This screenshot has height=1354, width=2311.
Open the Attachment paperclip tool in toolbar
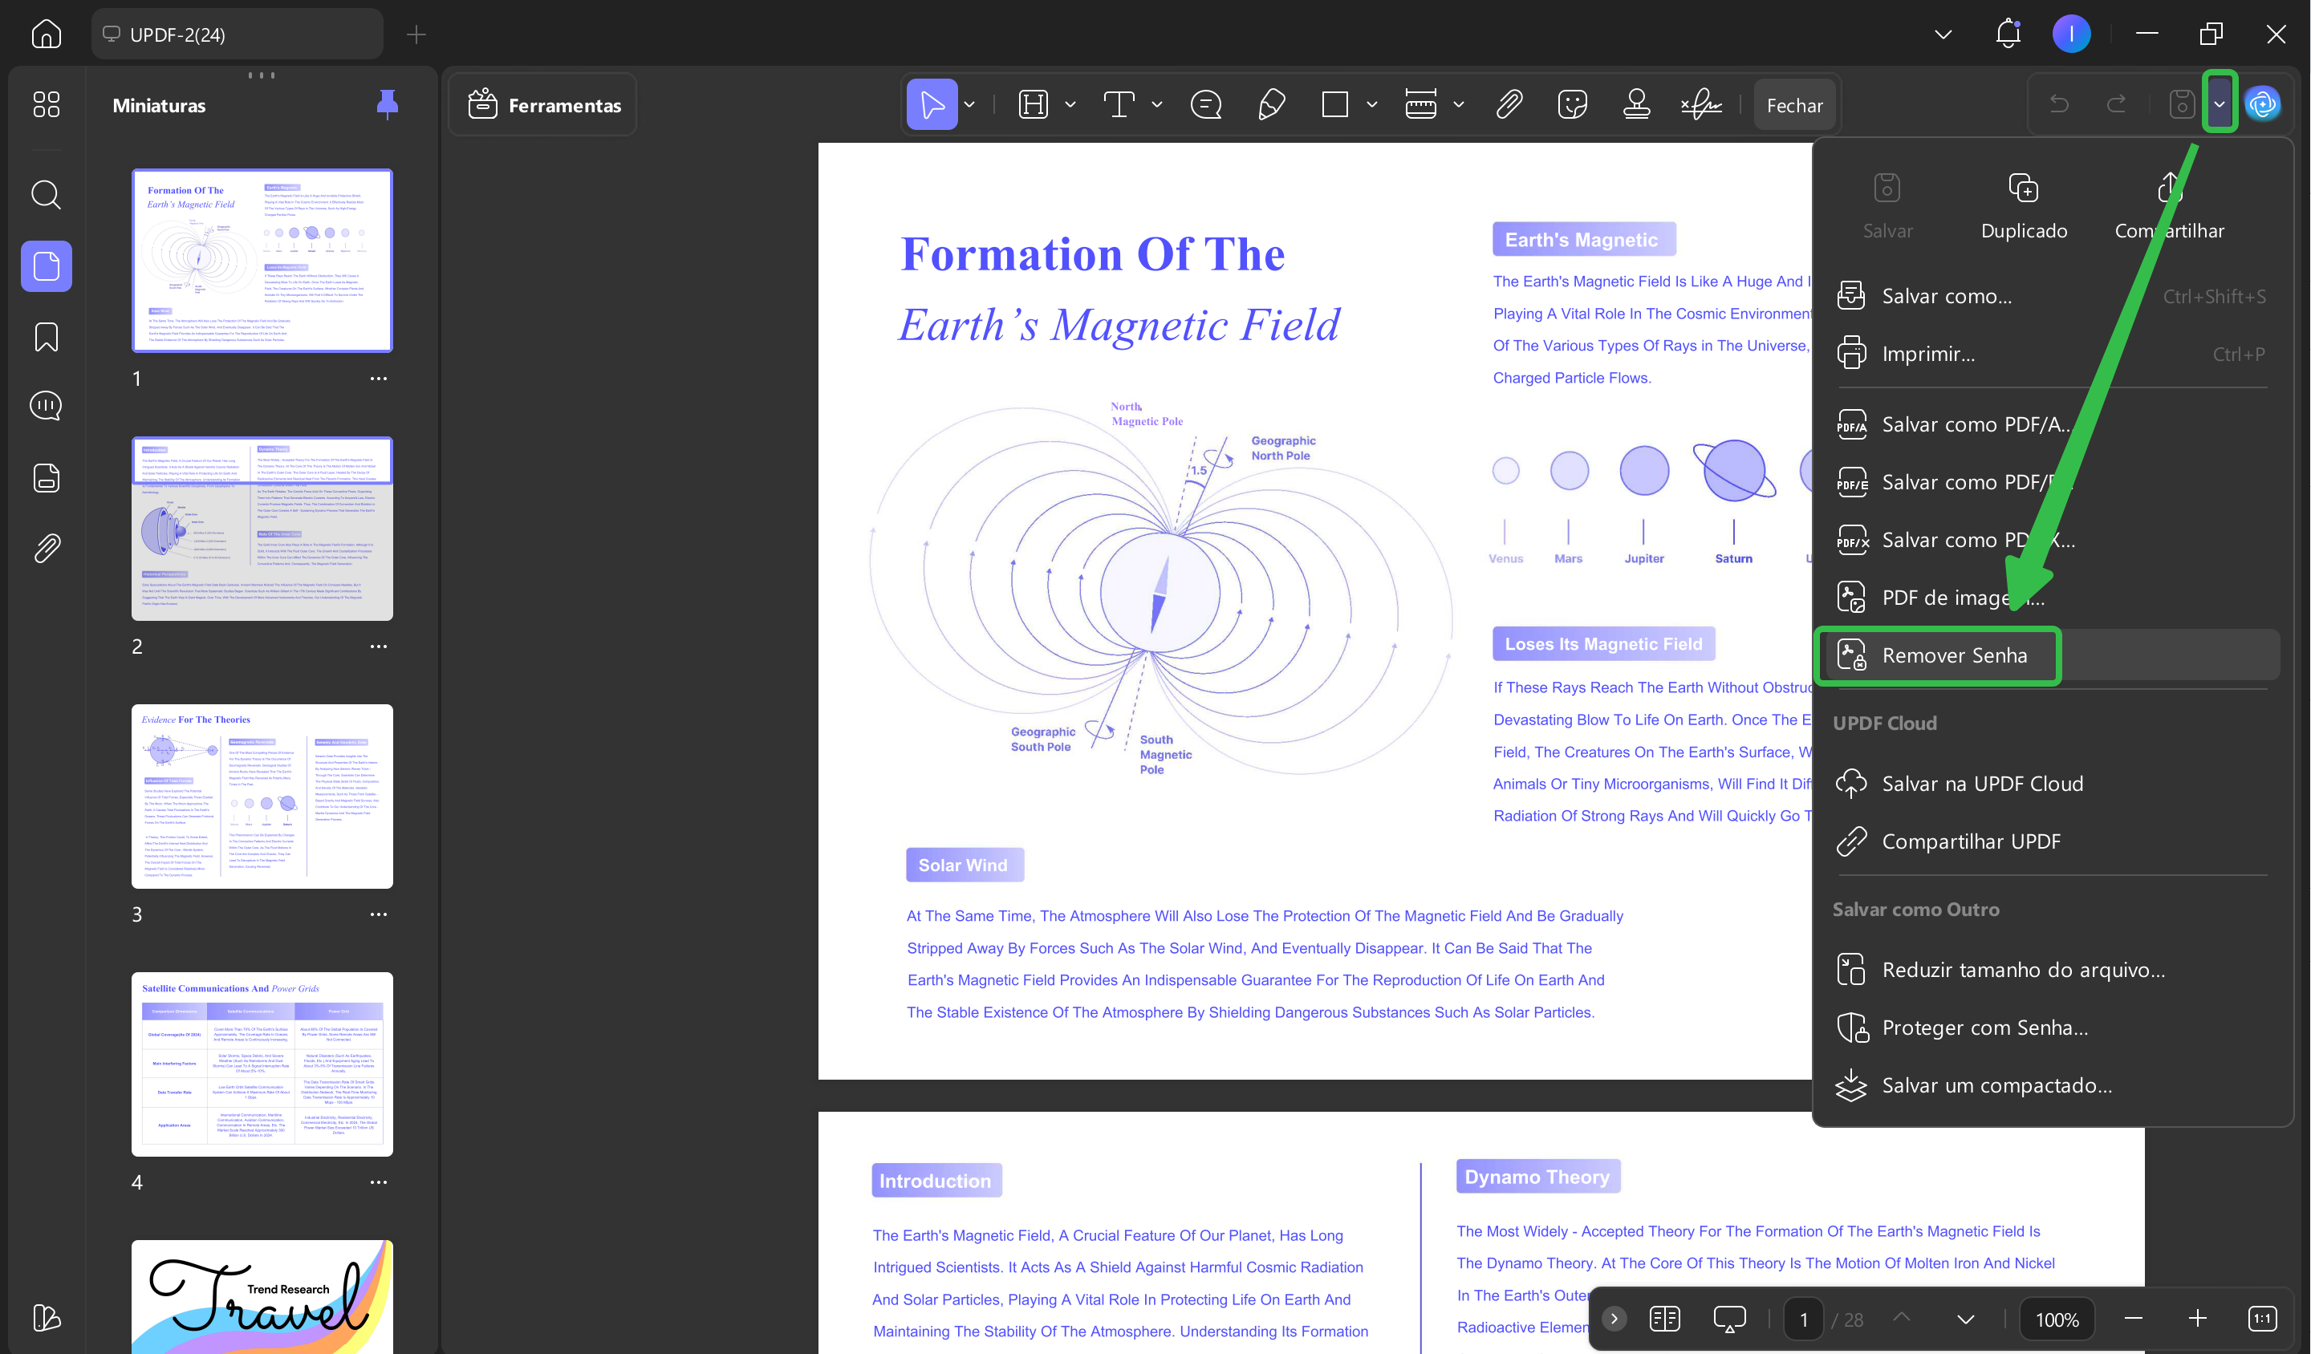(1509, 104)
